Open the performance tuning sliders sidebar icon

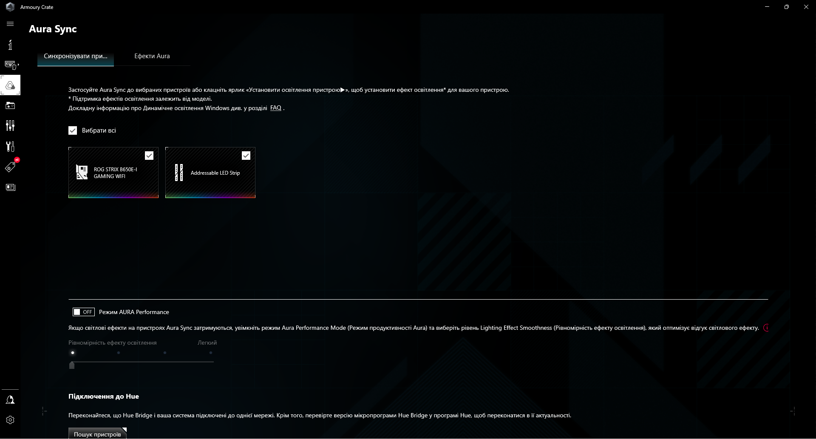10,126
